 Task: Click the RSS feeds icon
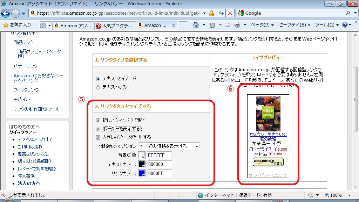pos(212,25)
